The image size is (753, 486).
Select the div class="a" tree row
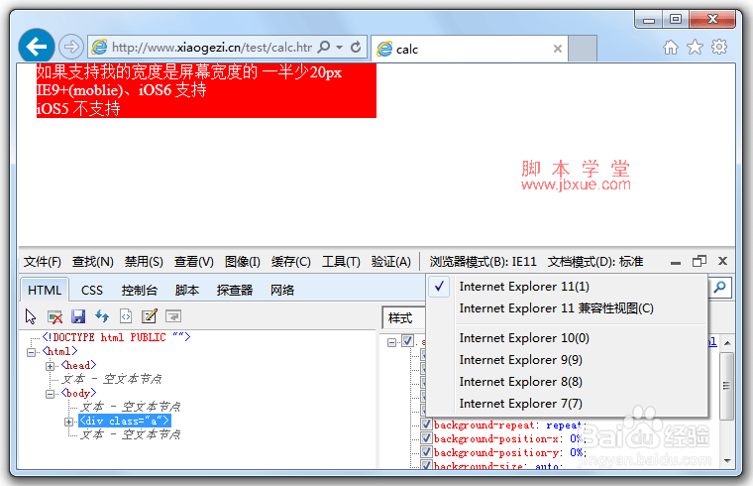point(125,422)
